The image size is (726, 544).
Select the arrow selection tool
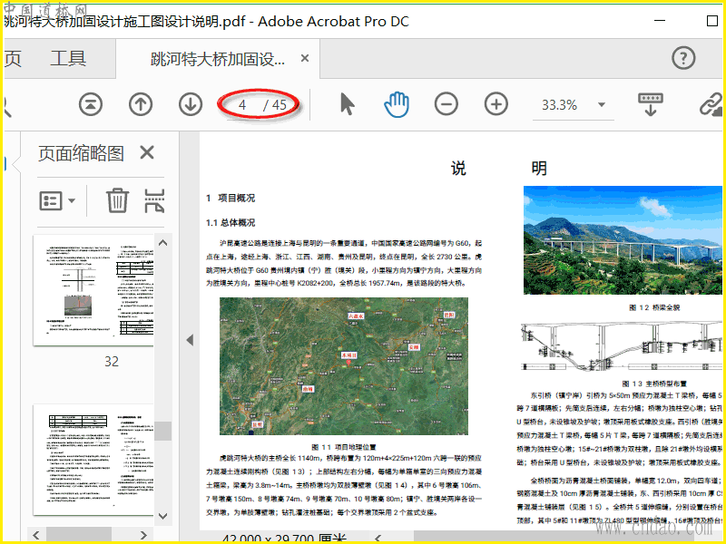coord(348,104)
